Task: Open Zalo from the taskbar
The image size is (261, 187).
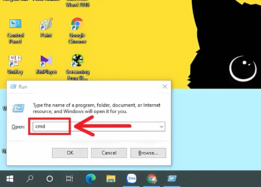Action: [131, 178]
